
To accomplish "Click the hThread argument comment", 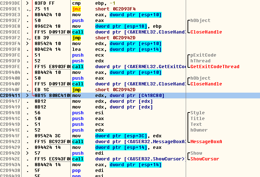I will [200, 61].
